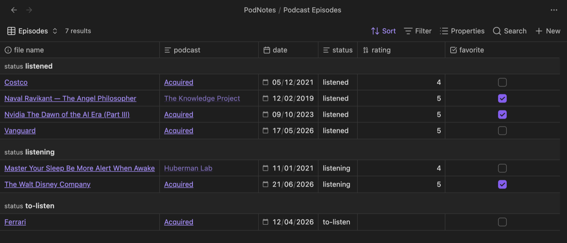This screenshot has height=243, width=567.
Task: Open Master Your Sleep episode note
Action: tap(79, 168)
